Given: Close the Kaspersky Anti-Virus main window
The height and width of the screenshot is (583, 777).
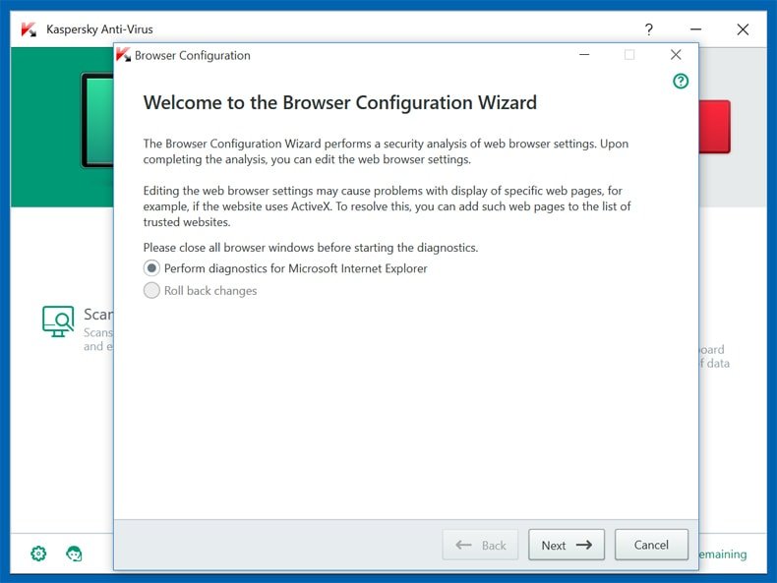Looking at the screenshot, I should point(743,29).
